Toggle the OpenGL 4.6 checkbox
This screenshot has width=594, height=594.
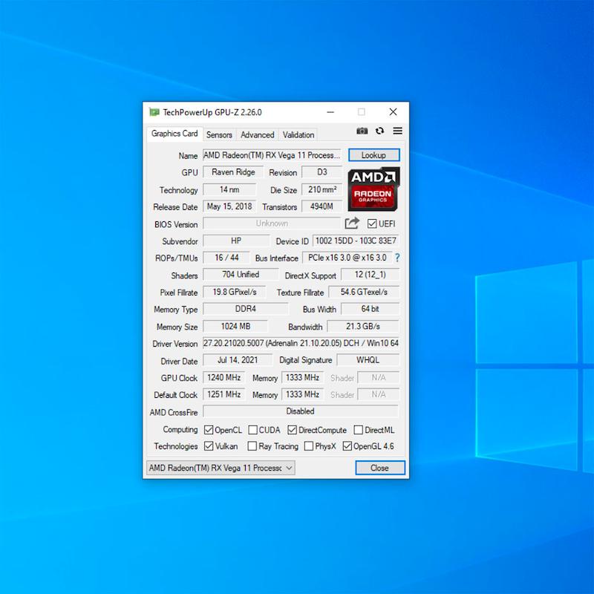pyautogui.click(x=347, y=446)
